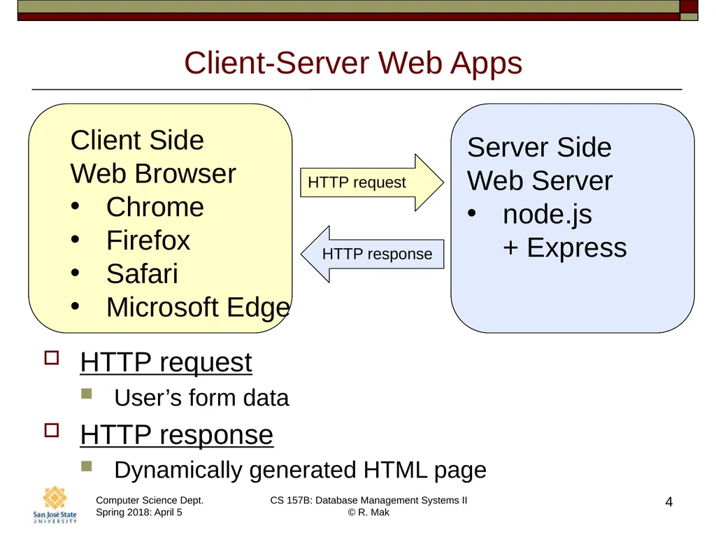Click the 'Client-Server Web Apps' slide title
The width and height of the screenshot is (716, 537).
(353, 63)
